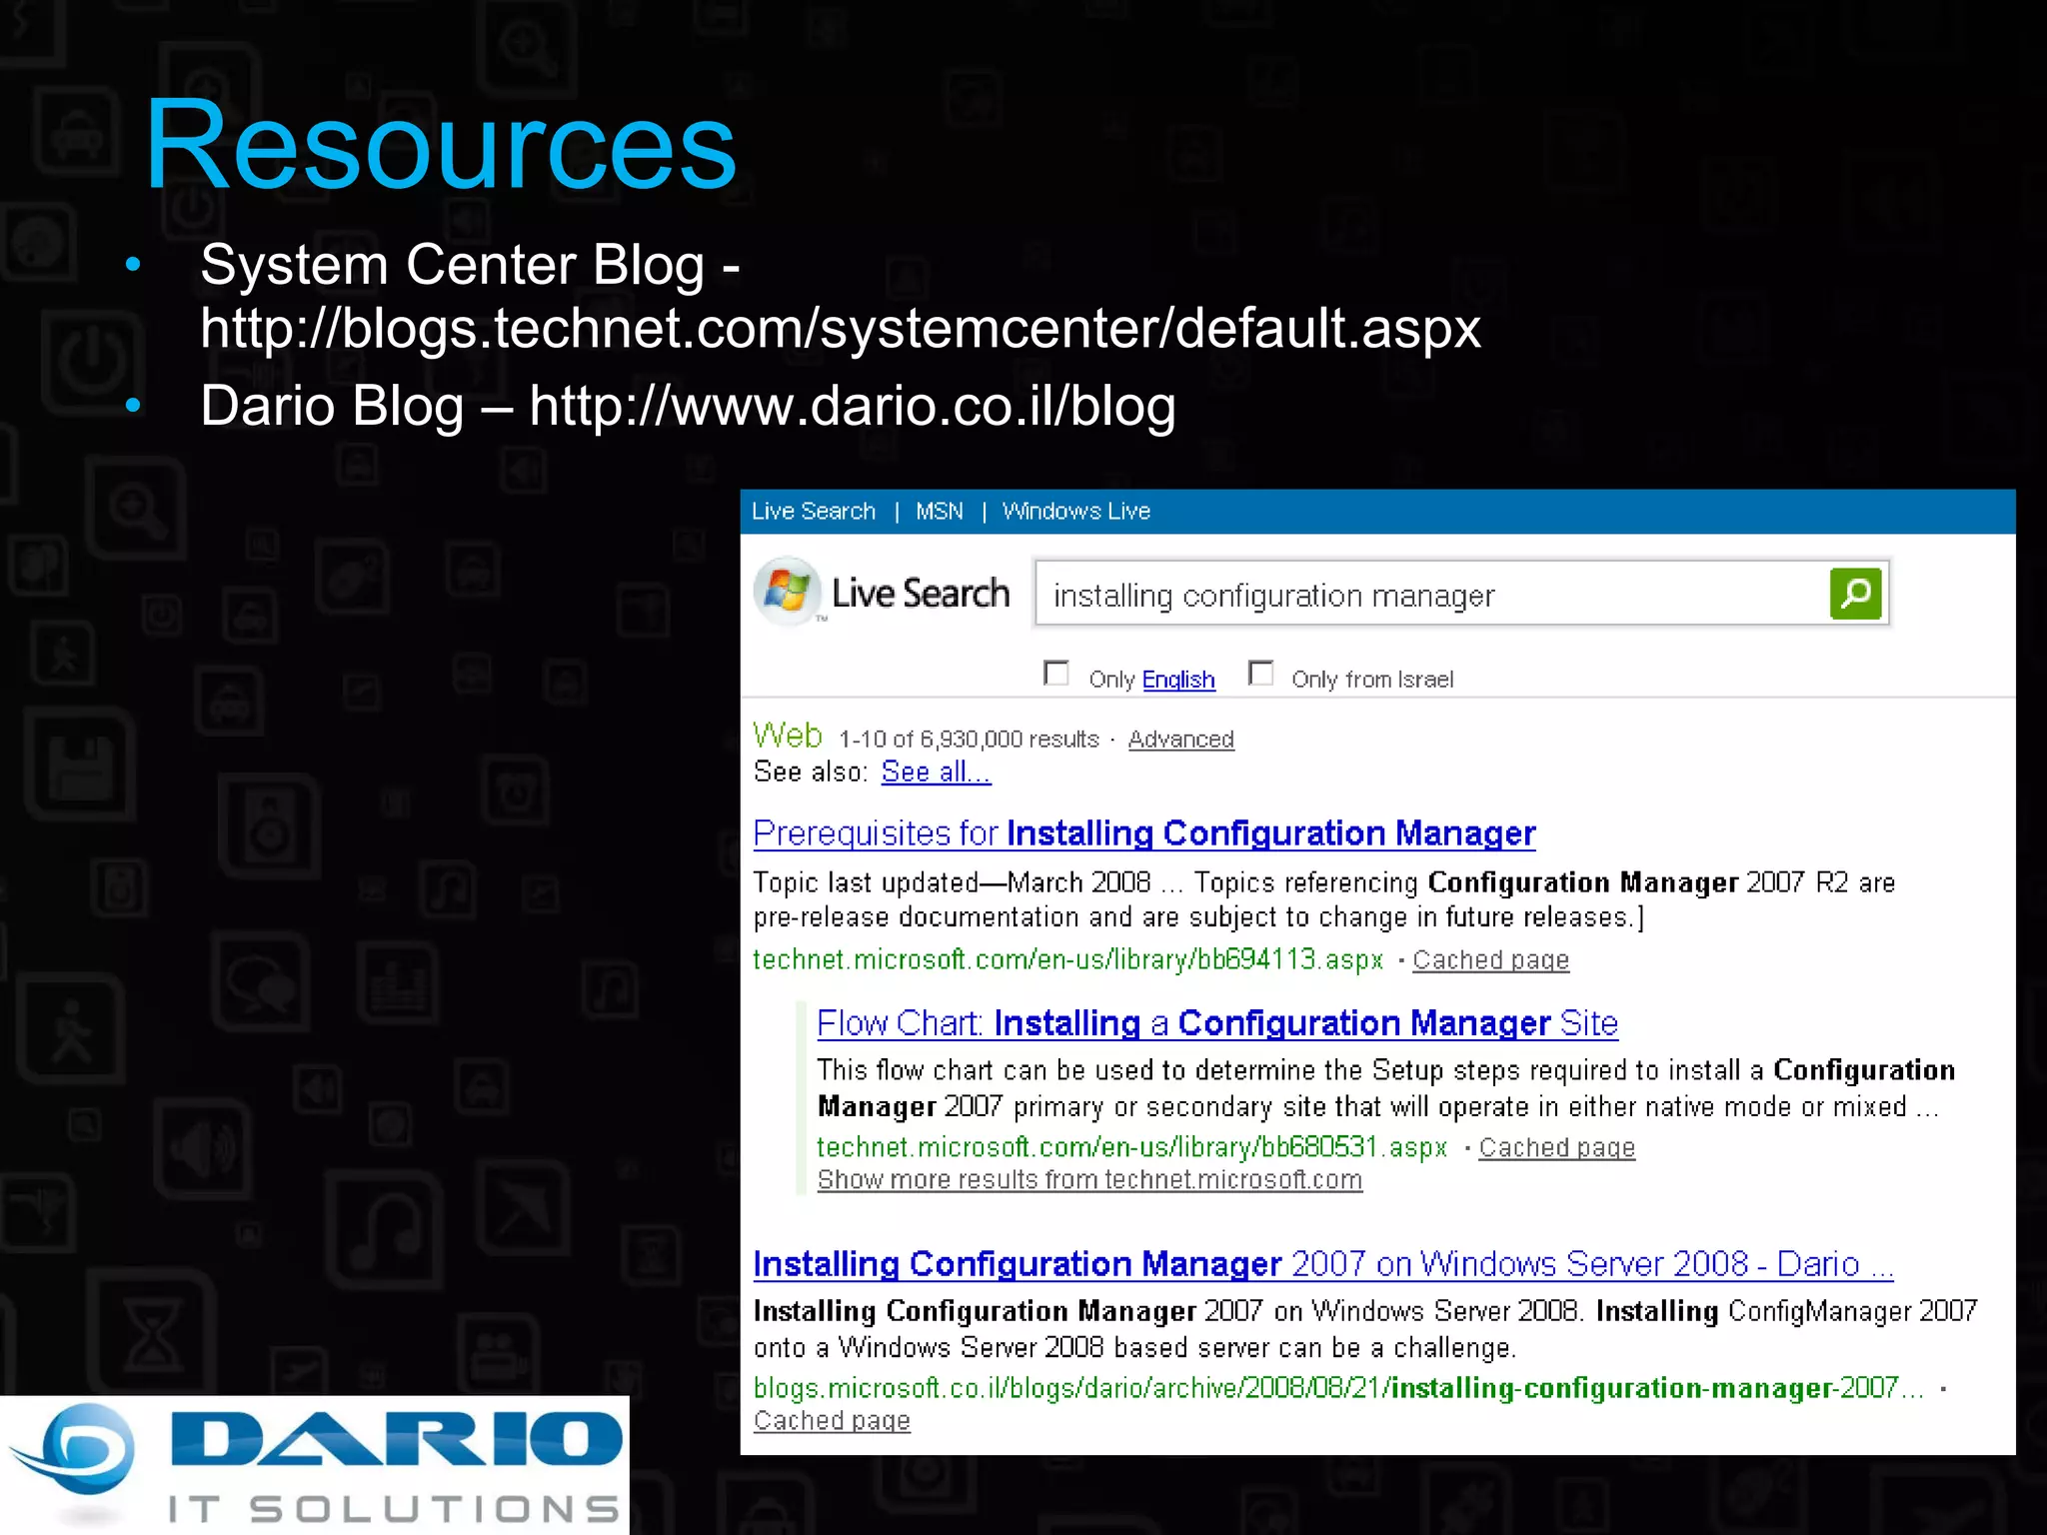Click the blogs.microsoft.co.il dario archive URL

click(1338, 1388)
